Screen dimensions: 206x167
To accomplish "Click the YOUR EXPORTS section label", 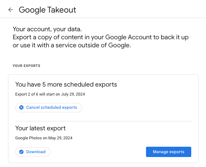I will [26, 66].
